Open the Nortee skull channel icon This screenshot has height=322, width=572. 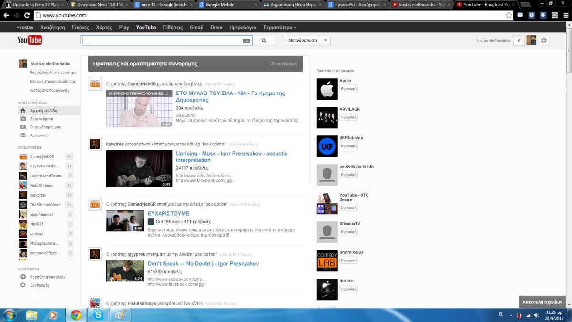pyautogui.click(x=327, y=289)
